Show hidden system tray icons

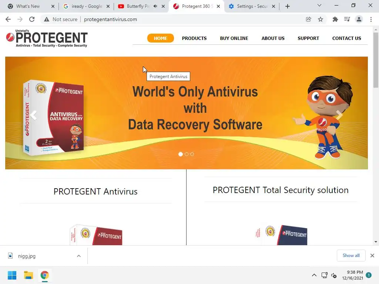[314, 275]
